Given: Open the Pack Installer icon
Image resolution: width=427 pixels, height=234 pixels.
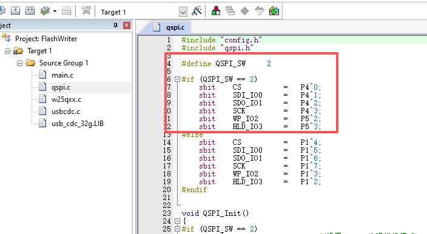Looking at the screenshot, I should [x=274, y=11].
